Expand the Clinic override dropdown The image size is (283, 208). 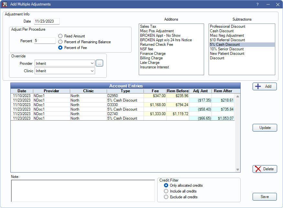coord(65,71)
